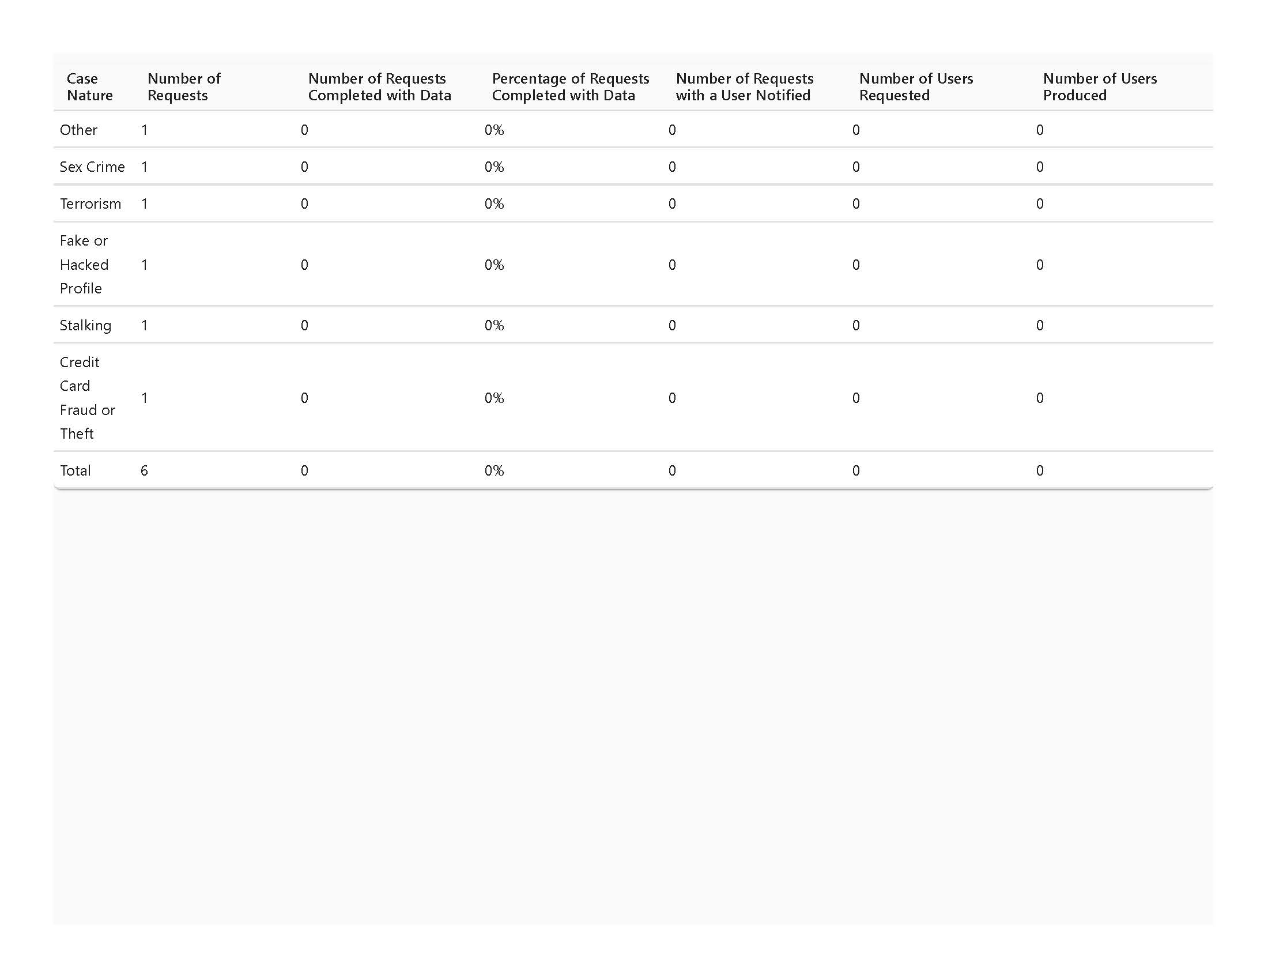
Task: Click the Sex Crime row label
Action: pos(92,167)
